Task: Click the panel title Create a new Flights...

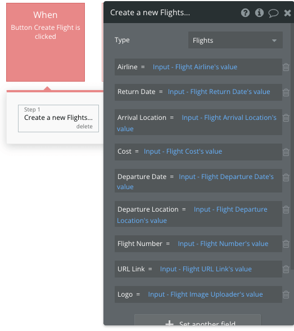Action: 150,12
